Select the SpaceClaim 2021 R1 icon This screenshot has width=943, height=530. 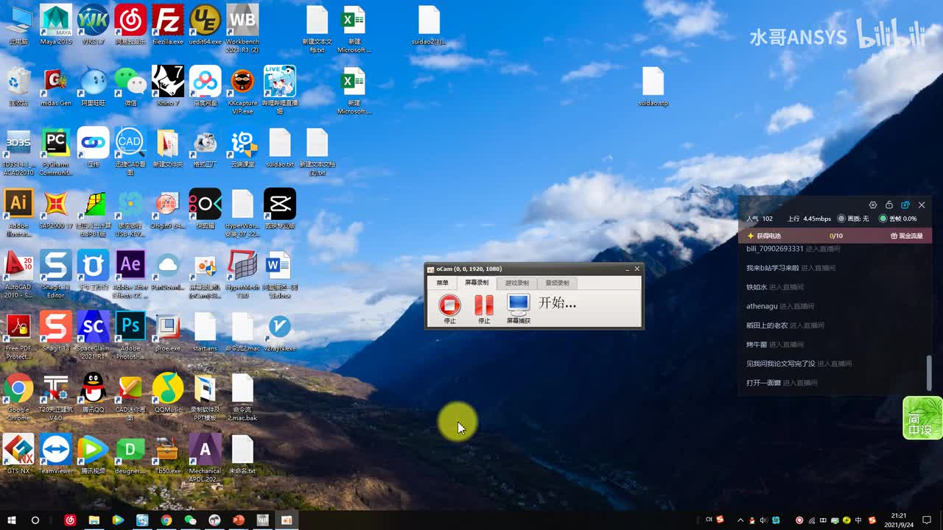coord(93,336)
